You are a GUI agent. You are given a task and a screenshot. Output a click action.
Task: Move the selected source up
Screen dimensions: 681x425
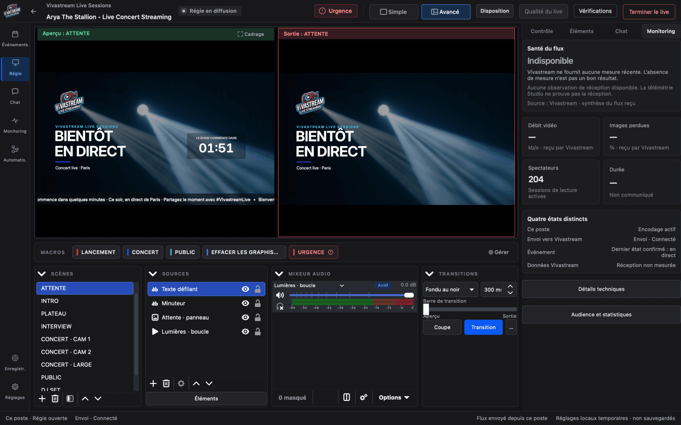(x=196, y=383)
